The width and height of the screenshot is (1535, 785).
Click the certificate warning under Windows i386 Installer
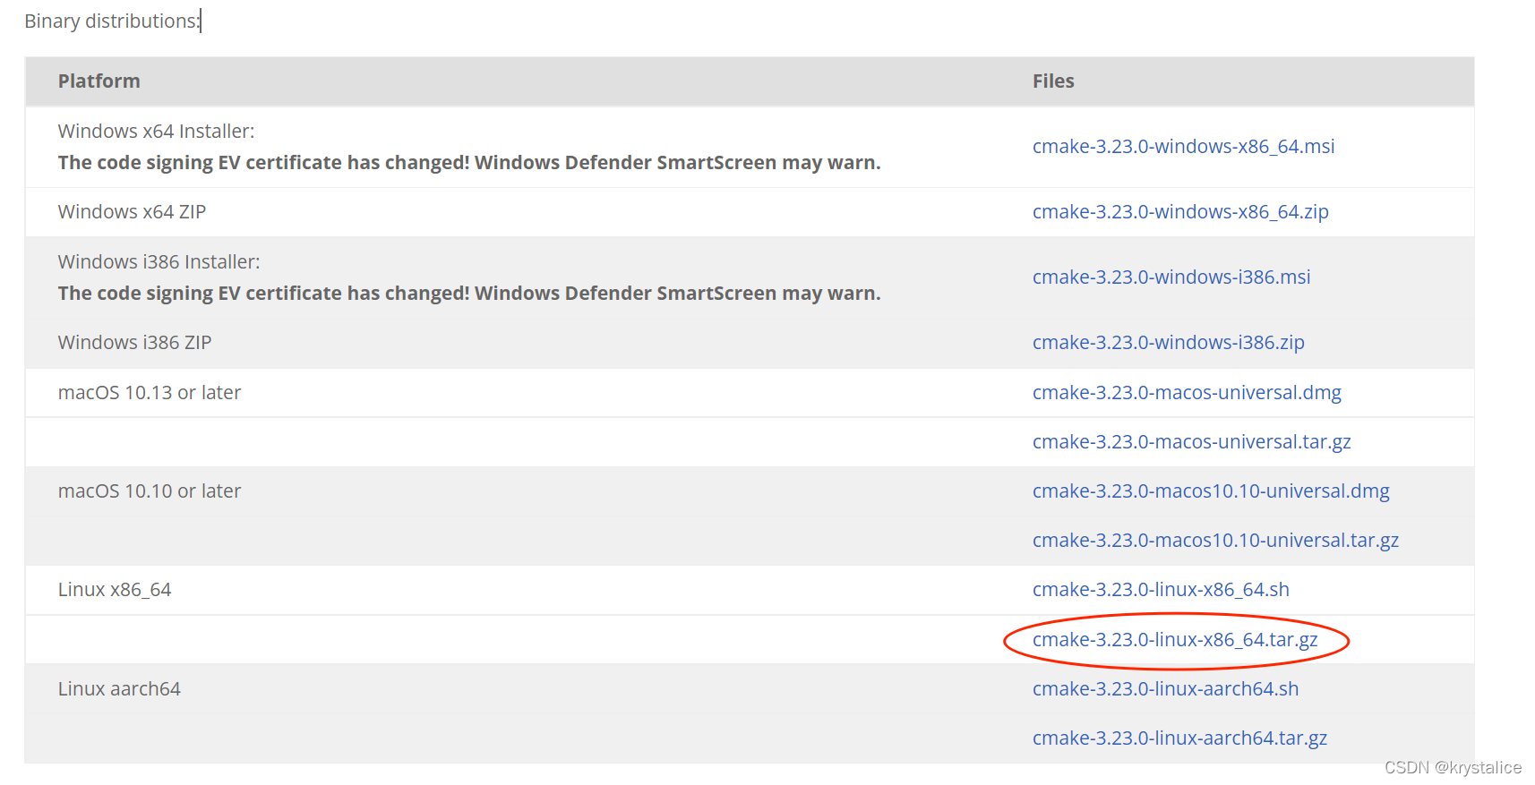469,294
